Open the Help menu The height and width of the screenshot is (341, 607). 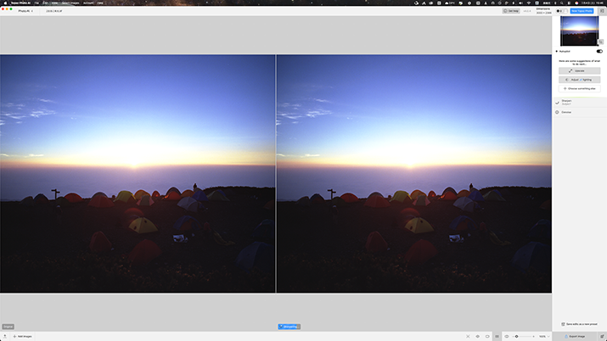click(x=100, y=3)
